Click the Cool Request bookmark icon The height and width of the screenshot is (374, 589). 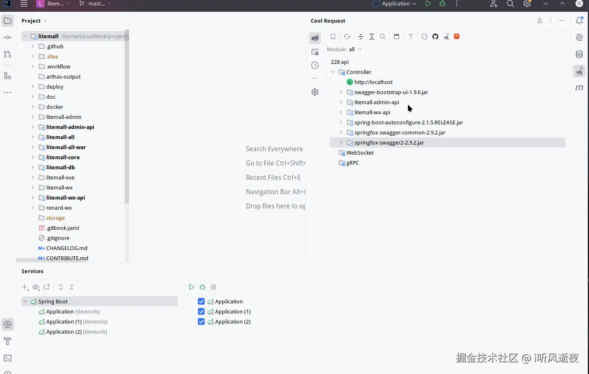[x=333, y=37]
